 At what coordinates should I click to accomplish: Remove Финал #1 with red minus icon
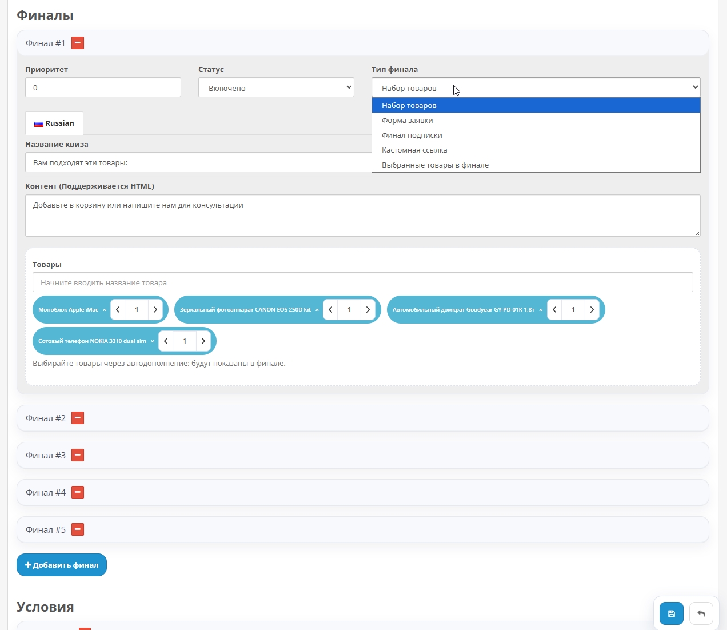coord(78,43)
